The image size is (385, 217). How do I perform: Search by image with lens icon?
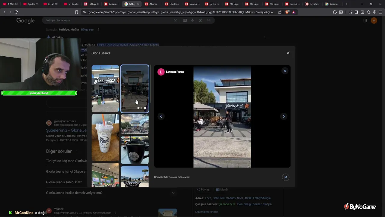coord(200,20)
